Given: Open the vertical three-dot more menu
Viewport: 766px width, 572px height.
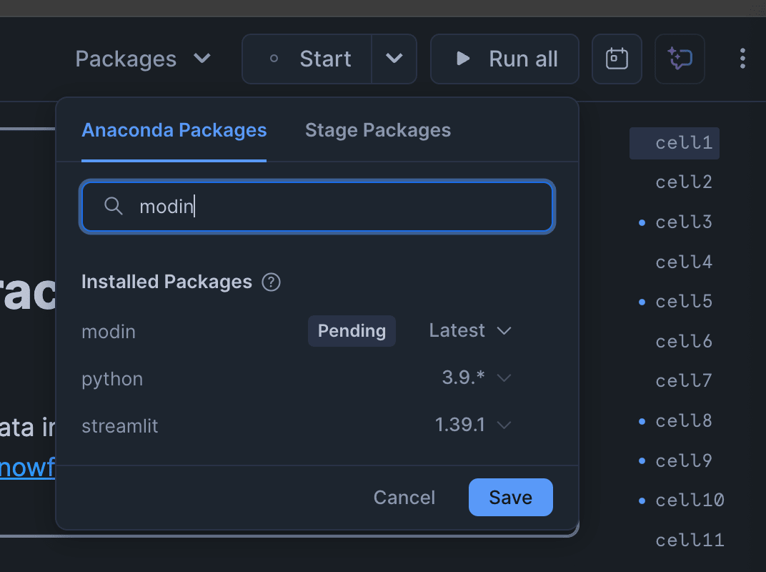Looking at the screenshot, I should point(742,59).
